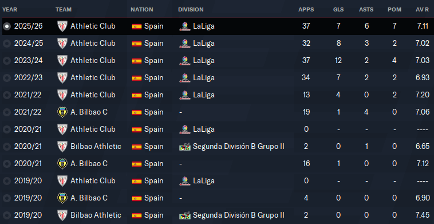434x224 pixels.
Task: Sort the table by APPS column
Action: point(306,9)
